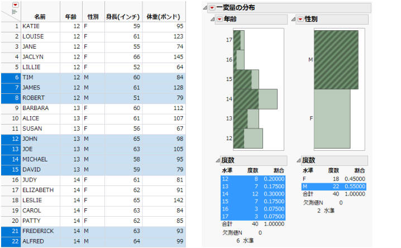Click the age 17 histogram bar
Screen dimensions: 401x248
[x=239, y=40]
